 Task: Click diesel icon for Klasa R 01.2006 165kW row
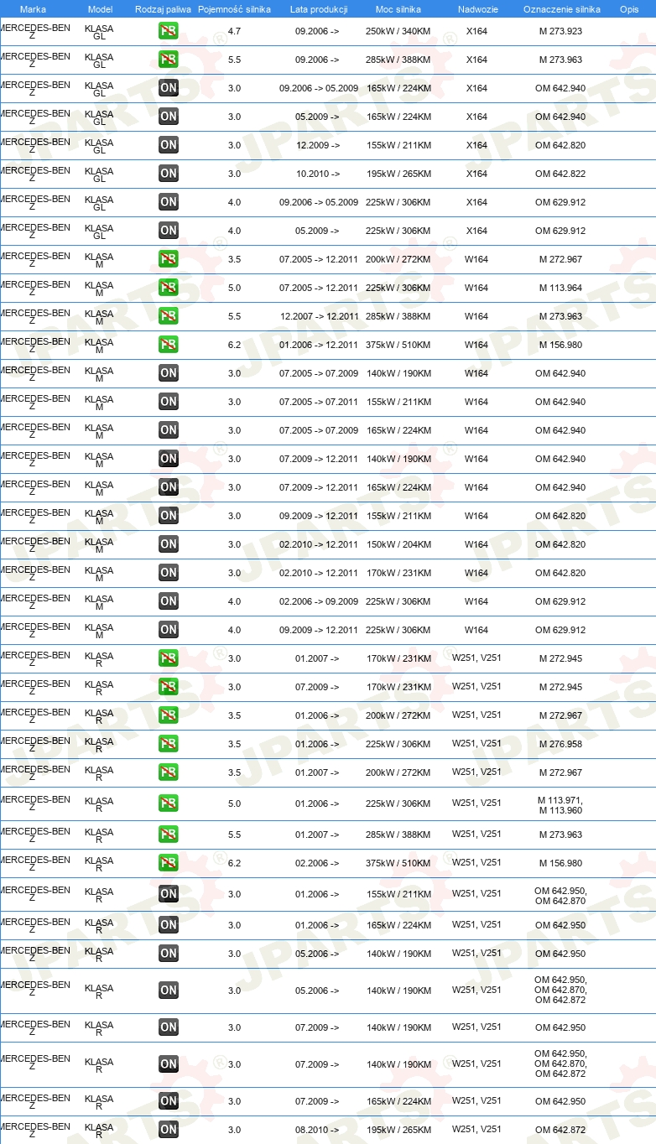coord(169,925)
